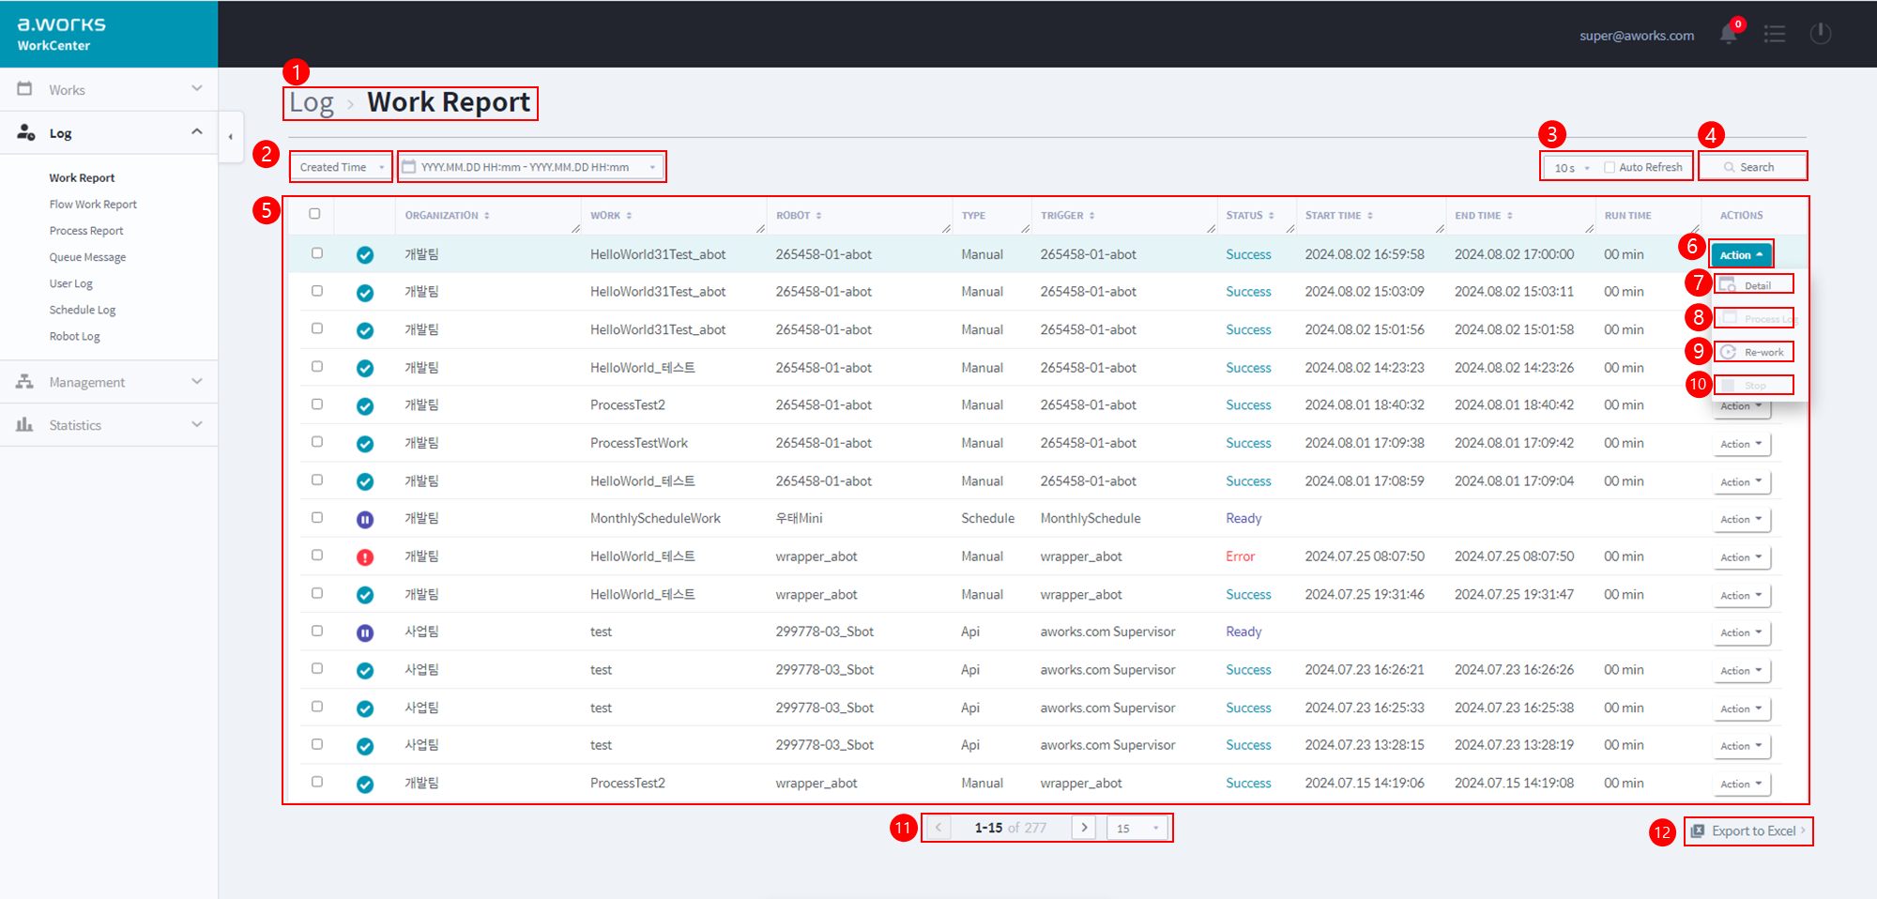Viewport: 1877px width, 899px height.
Task: Open User Log in sidebar
Action: click(71, 283)
